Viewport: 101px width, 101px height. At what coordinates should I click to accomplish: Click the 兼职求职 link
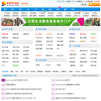click(x=49, y=56)
